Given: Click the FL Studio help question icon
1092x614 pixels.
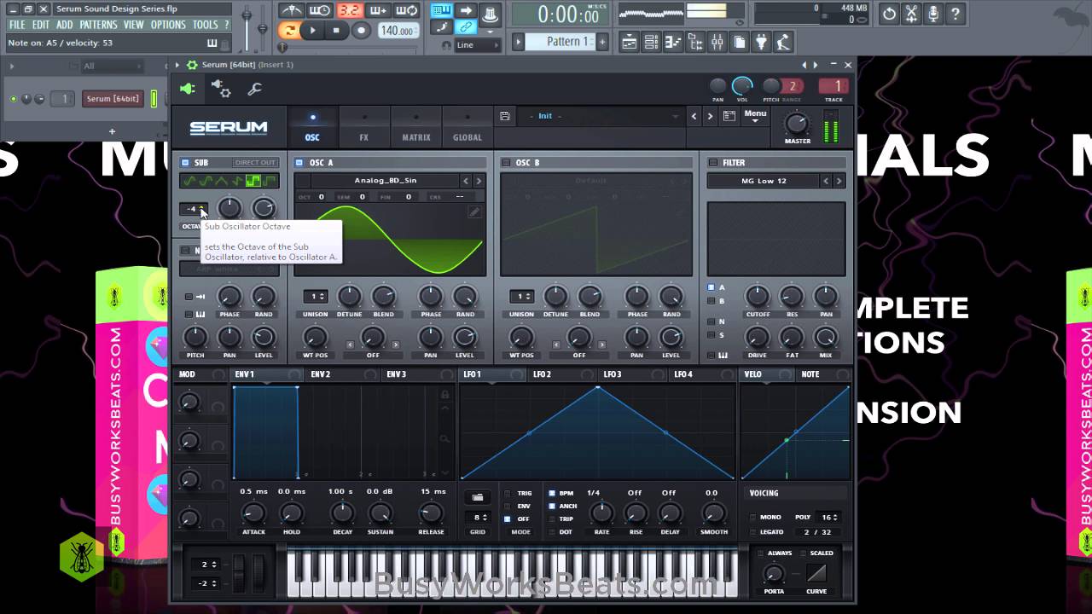Looking at the screenshot, I should tap(955, 14).
